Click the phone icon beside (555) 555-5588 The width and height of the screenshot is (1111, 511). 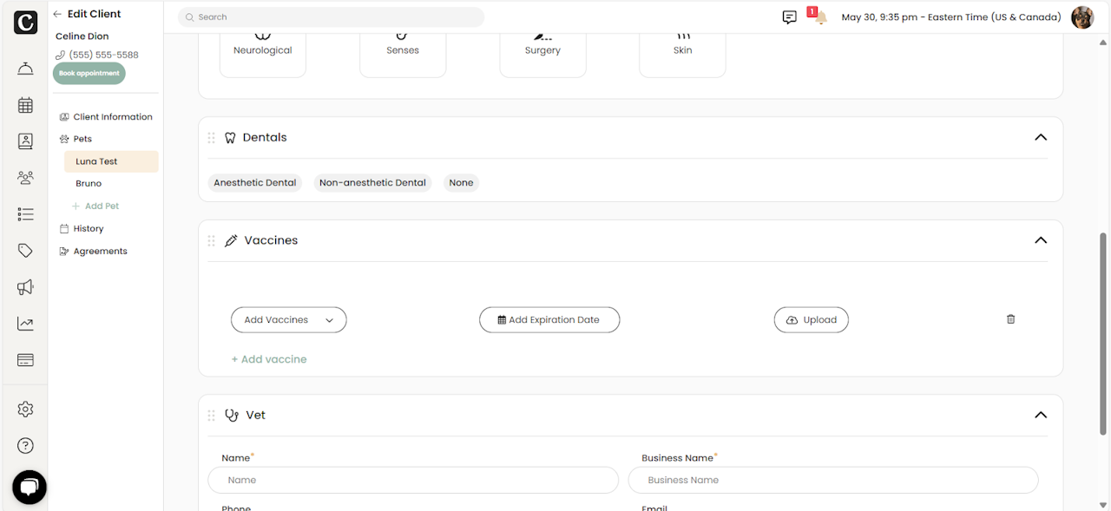[60, 56]
